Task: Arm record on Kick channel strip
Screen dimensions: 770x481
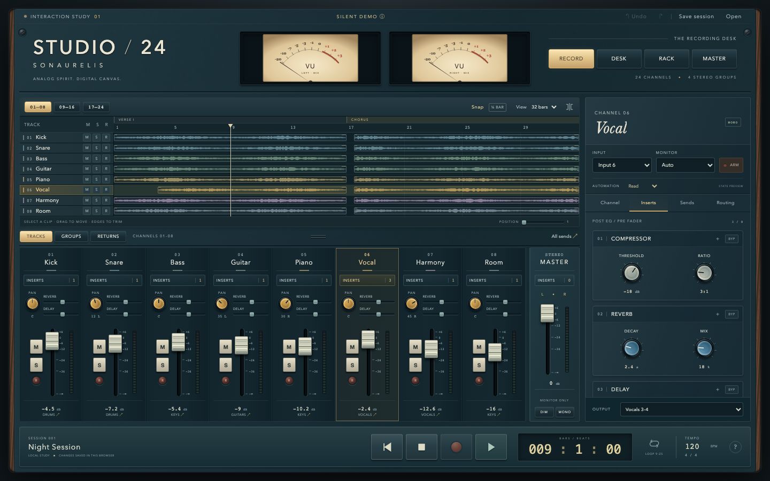Action: tap(36, 381)
